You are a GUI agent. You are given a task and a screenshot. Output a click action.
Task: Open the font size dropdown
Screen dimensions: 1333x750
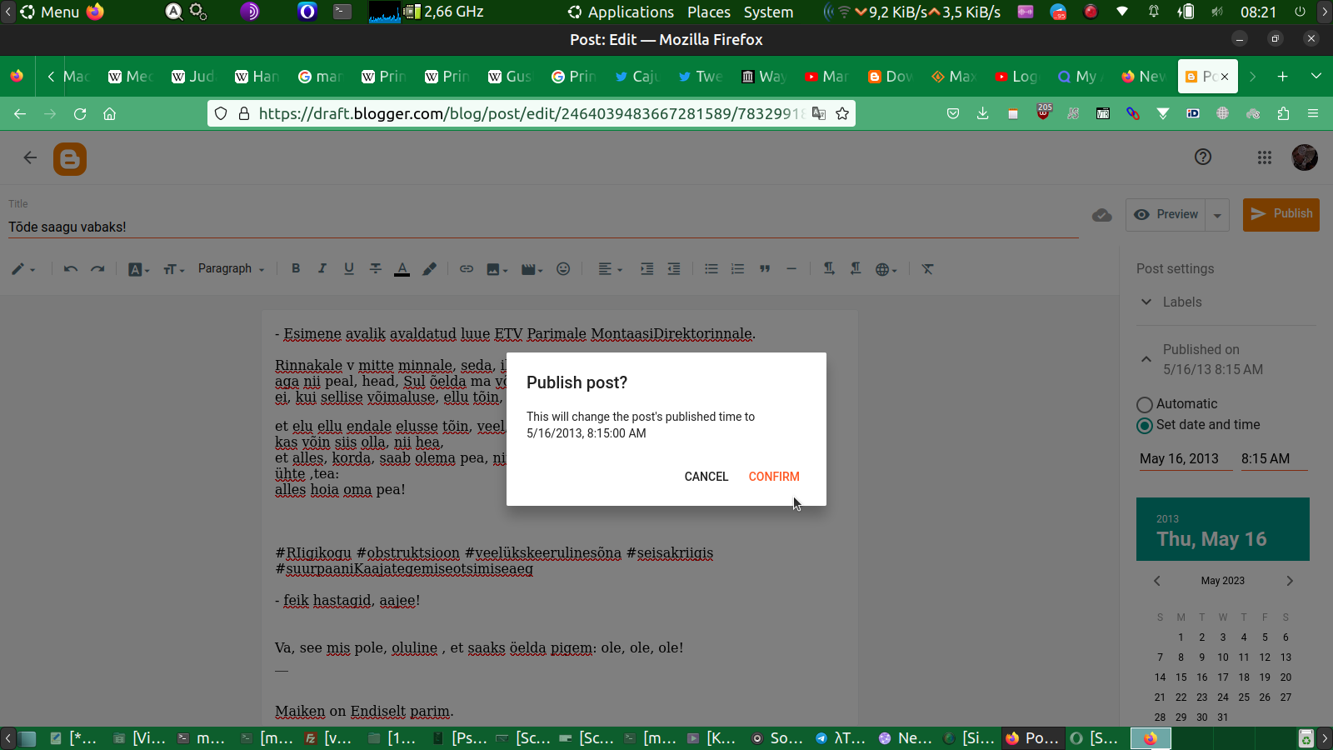173,269
